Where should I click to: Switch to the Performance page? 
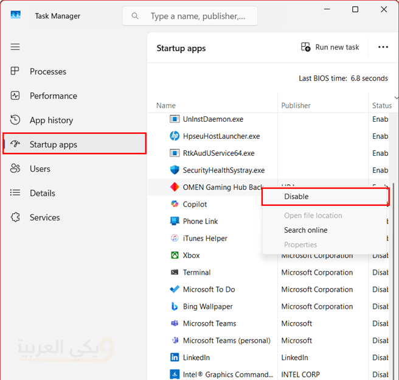pyautogui.click(x=75, y=96)
